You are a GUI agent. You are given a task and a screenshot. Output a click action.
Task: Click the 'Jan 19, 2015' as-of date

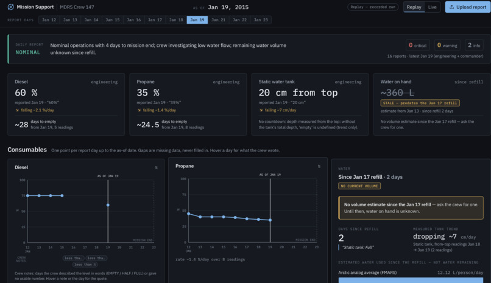tap(228, 7)
